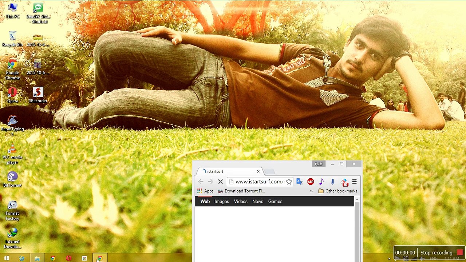
Task: Go back in the Chrome window
Action: (201, 182)
